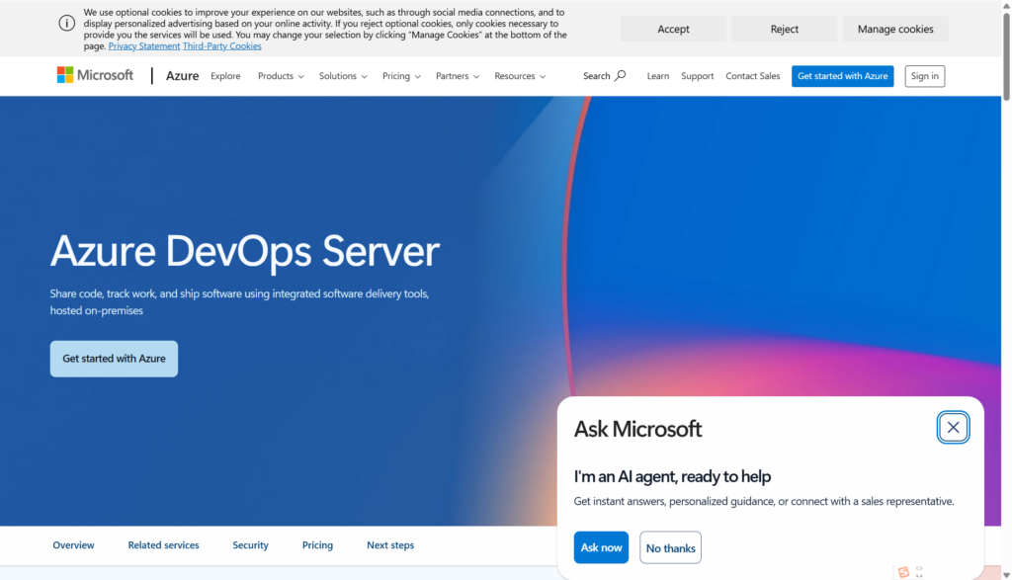1012x580 pixels.
Task: Click the Ask Microsoft panel title
Action: (637, 429)
